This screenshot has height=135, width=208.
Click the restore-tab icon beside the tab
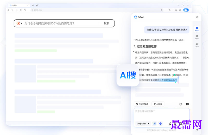pyautogui.click(x=33, y=5)
